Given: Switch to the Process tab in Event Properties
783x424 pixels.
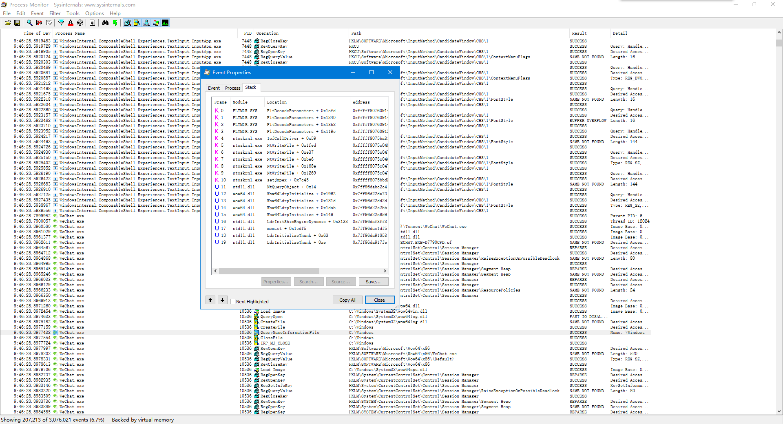Looking at the screenshot, I should click(x=232, y=88).
